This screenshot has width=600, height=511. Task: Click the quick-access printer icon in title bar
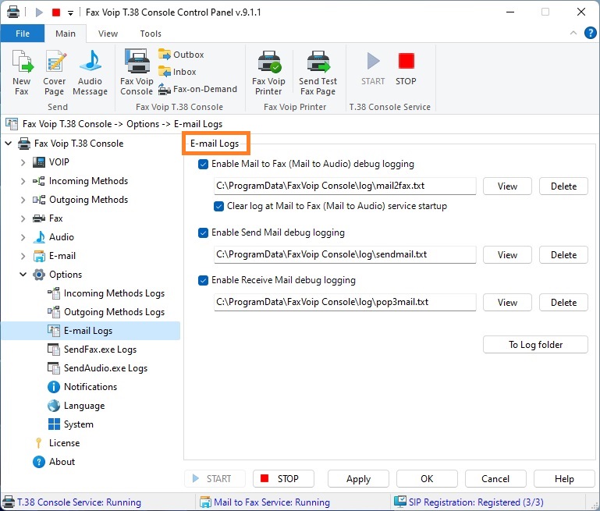[13, 12]
